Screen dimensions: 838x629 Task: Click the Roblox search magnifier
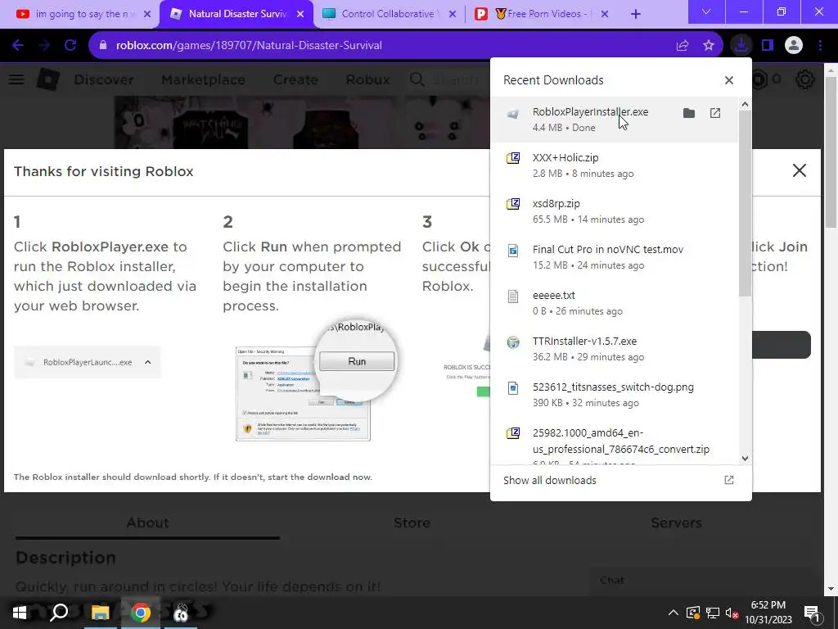click(417, 79)
